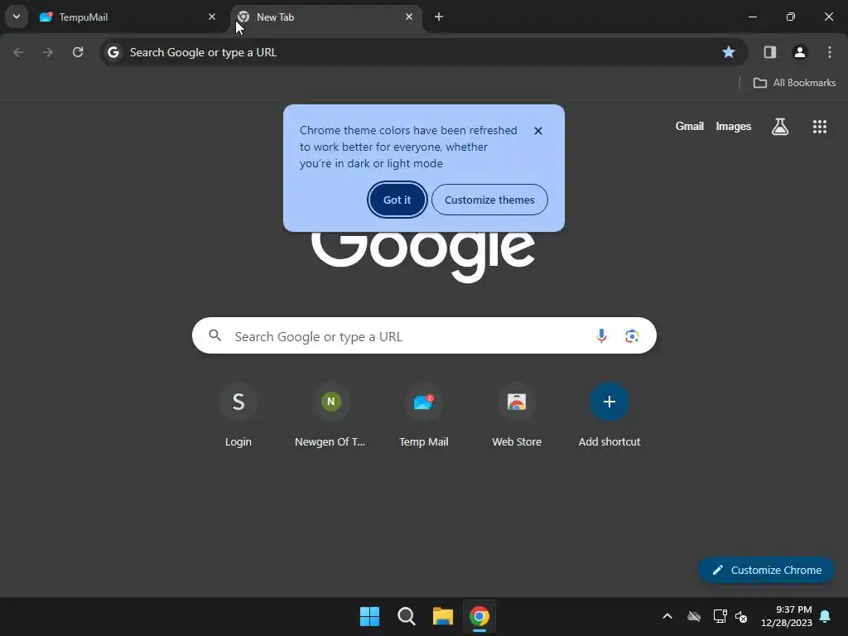
Task: Reload the current page
Action: [78, 52]
